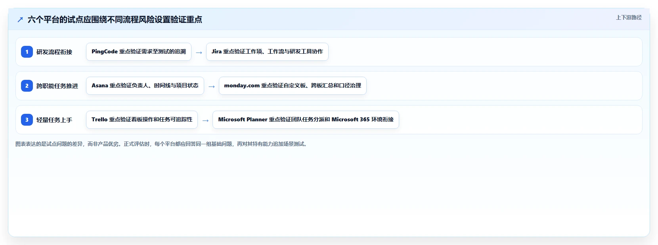Click the 轻量任务上手 row label
This screenshot has height=245, width=658.
pyautogui.click(x=54, y=120)
